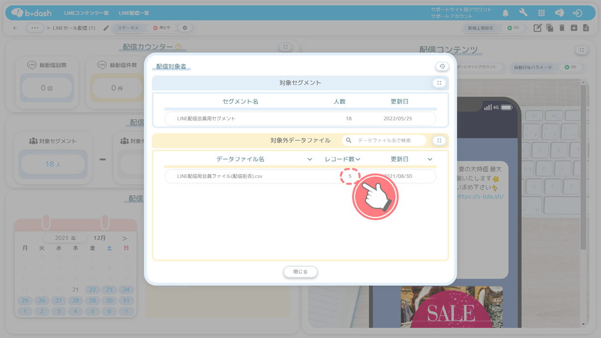This screenshot has width=601, height=338.
Task: Select calendar date 22
Action: point(92,290)
